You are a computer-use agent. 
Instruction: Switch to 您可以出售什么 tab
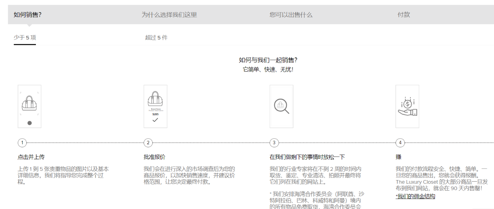tap(291, 15)
